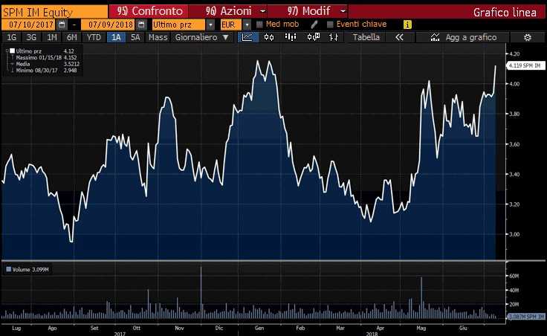547x336 pixels.
Task: Open EUR currency dropdown arrow
Action: coord(247,25)
